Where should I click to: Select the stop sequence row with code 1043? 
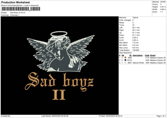coord(143,60)
